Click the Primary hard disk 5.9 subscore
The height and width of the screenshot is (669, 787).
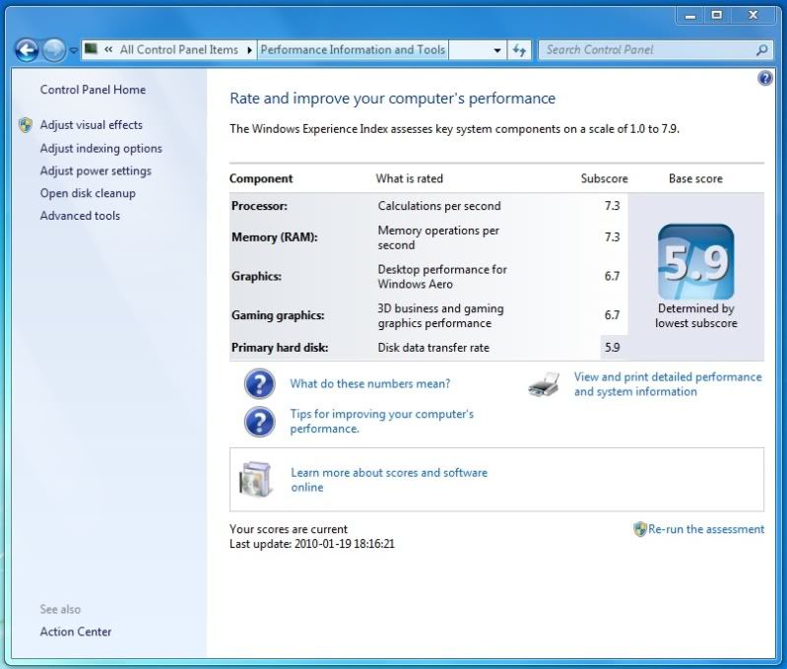click(613, 348)
